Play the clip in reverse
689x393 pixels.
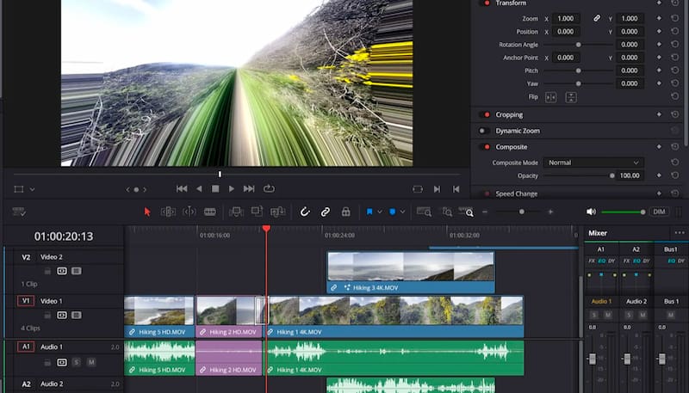point(199,188)
